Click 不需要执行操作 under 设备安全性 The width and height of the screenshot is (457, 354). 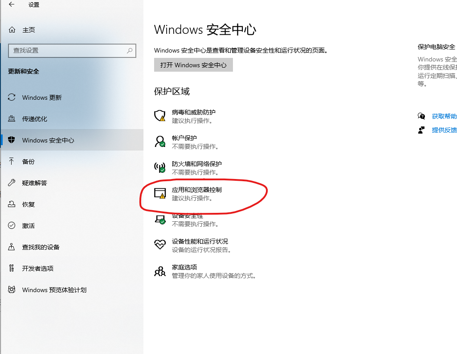[x=195, y=224]
